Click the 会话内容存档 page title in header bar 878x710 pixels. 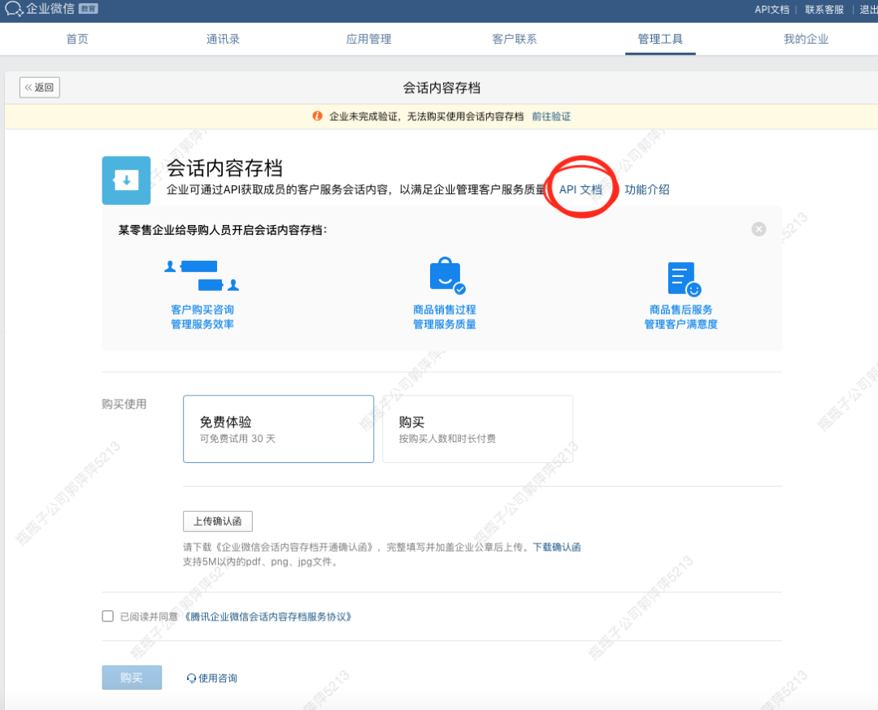pyautogui.click(x=441, y=88)
